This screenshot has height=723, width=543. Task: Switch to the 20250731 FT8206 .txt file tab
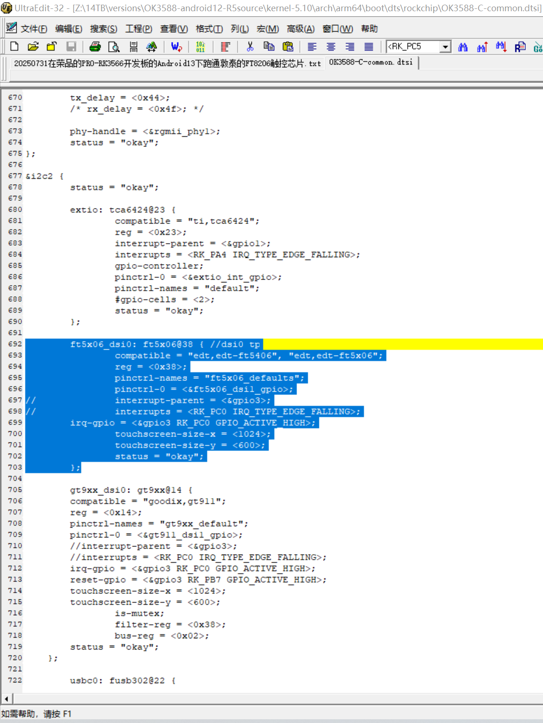pos(167,64)
